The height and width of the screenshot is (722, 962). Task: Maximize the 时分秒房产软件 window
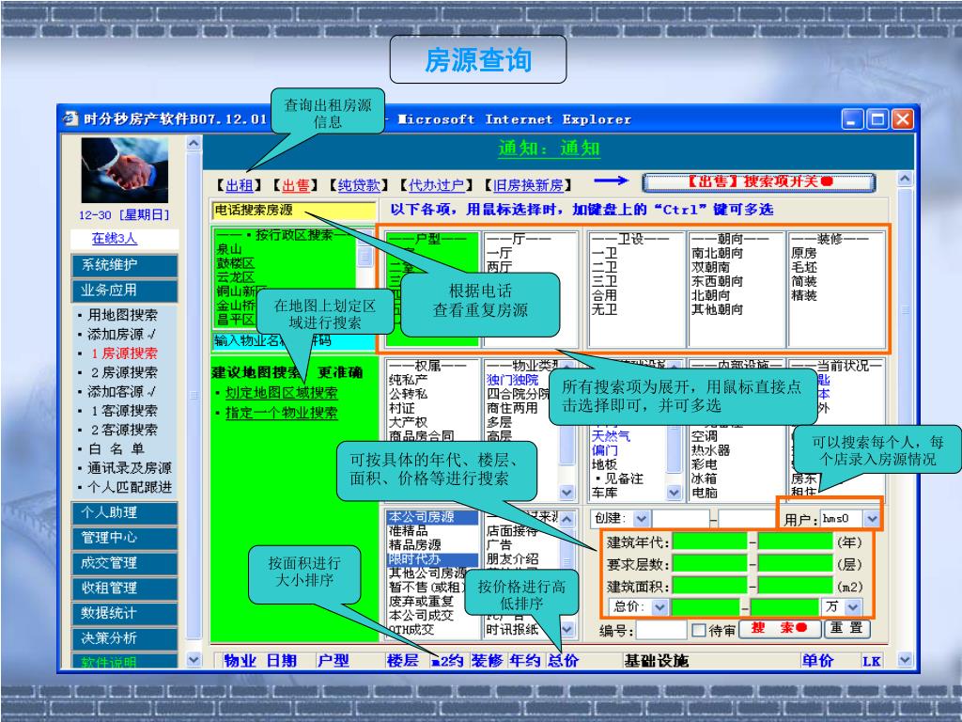point(877,119)
